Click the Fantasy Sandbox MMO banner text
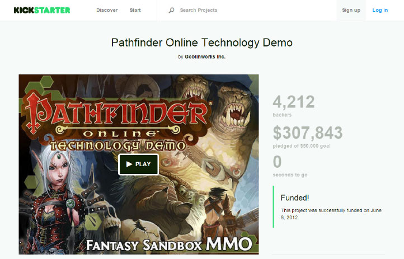Screen dimensions: 404x259 pyautogui.click(x=169, y=244)
